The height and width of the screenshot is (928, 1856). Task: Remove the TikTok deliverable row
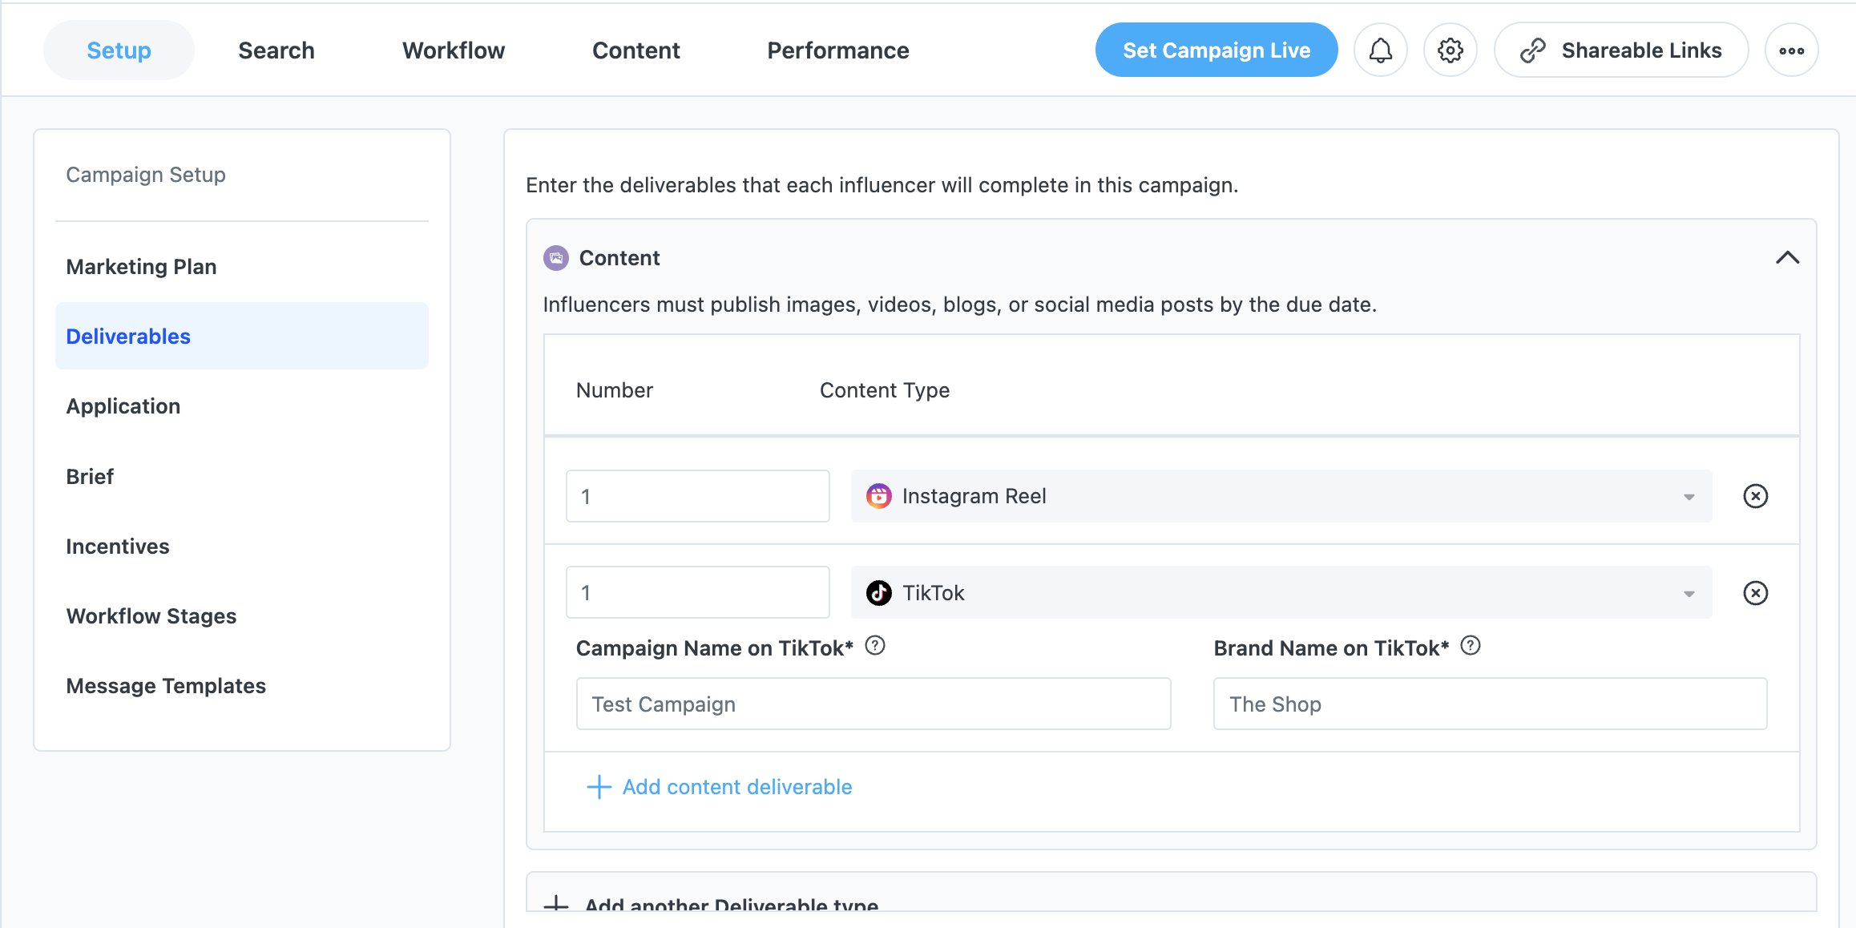[1755, 593]
